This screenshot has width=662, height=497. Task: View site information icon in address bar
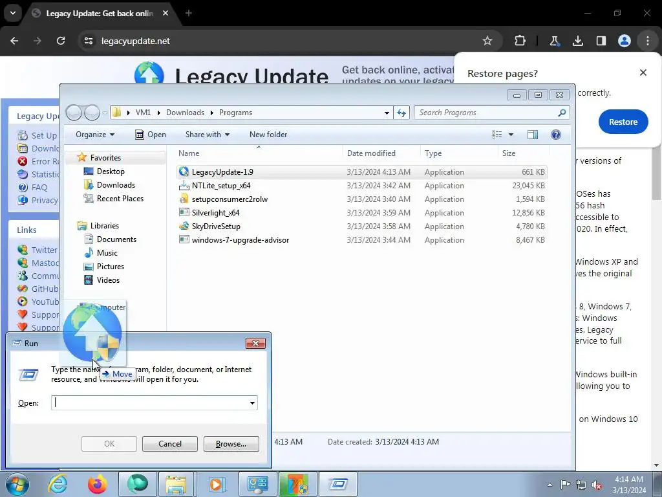point(89,41)
